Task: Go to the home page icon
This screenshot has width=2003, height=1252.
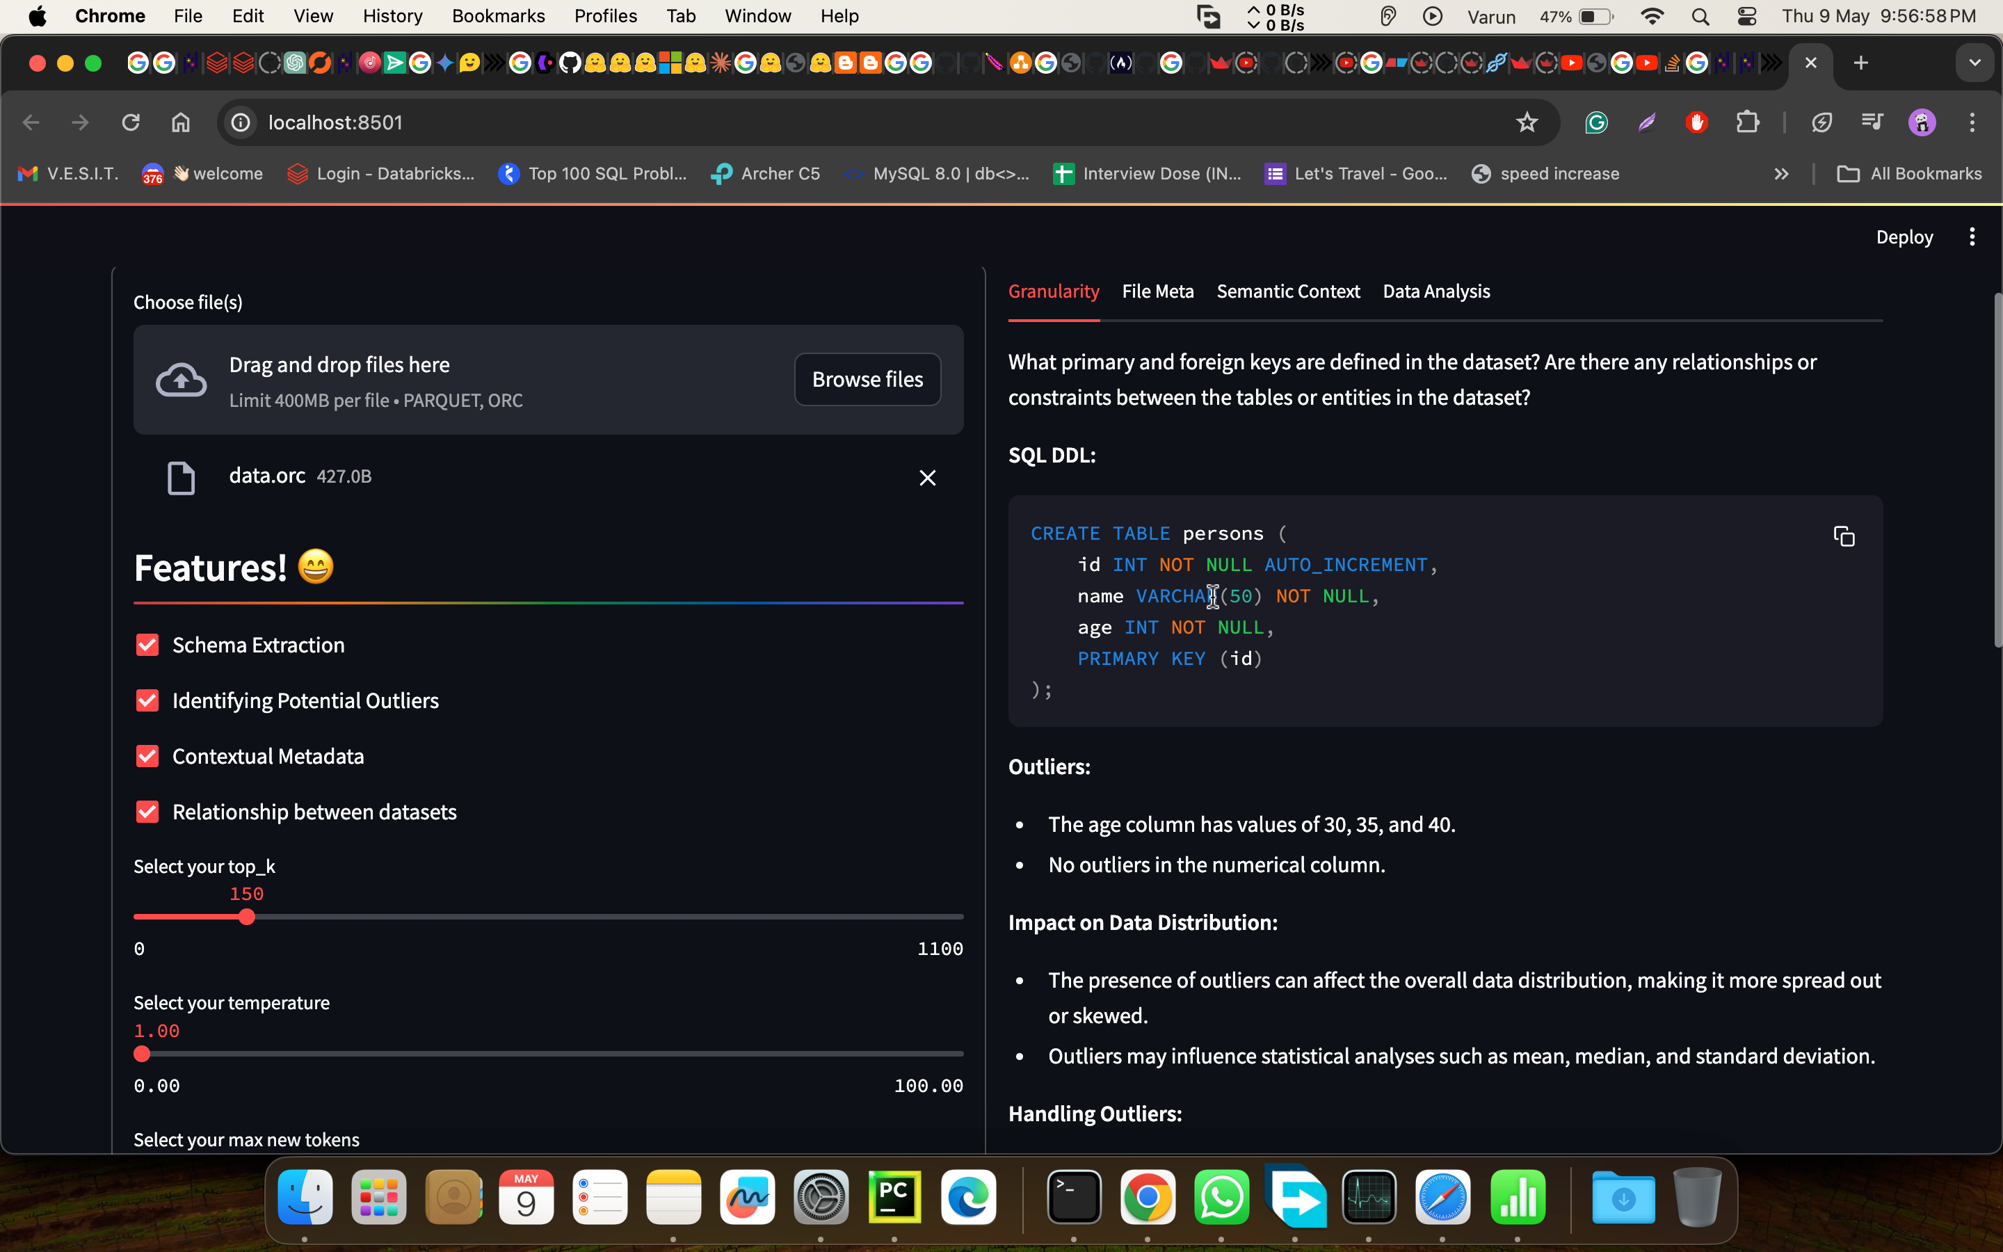Action: point(180,122)
